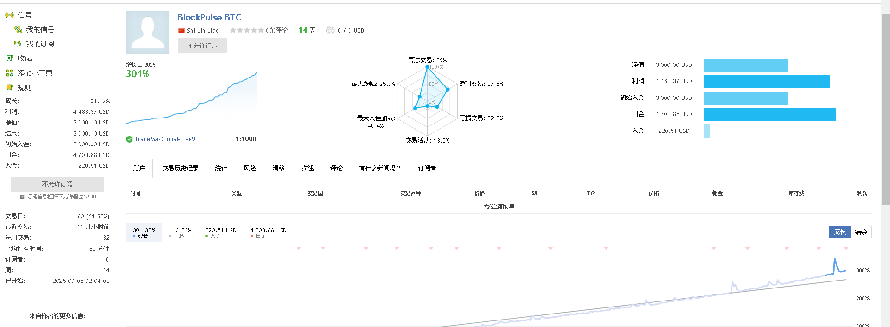Select the 结余 chart mode button
This screenshot has width=890, height=327.
coord(861,232)
